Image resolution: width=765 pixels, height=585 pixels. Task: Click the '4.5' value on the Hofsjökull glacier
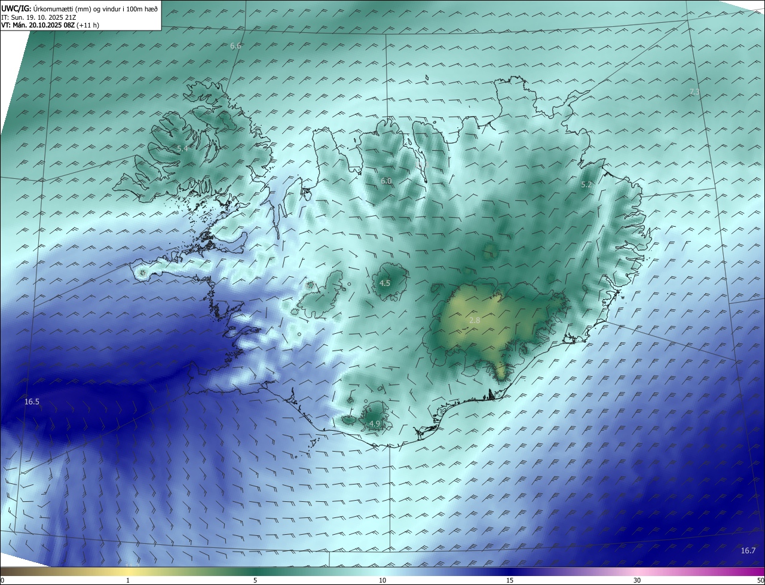[385, 283]
